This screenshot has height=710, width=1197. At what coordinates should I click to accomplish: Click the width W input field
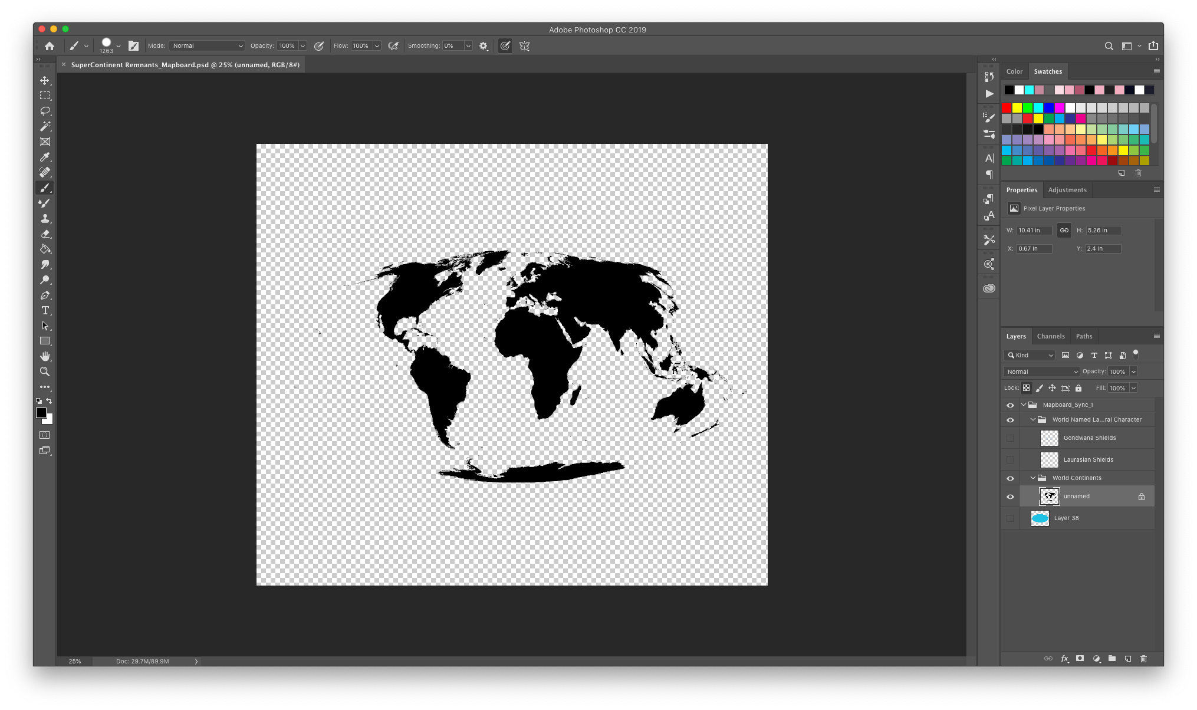pyautogui.click(x=1034, y=231)
